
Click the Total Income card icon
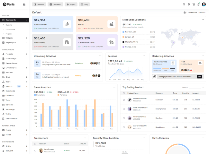(x=67, y=24)
